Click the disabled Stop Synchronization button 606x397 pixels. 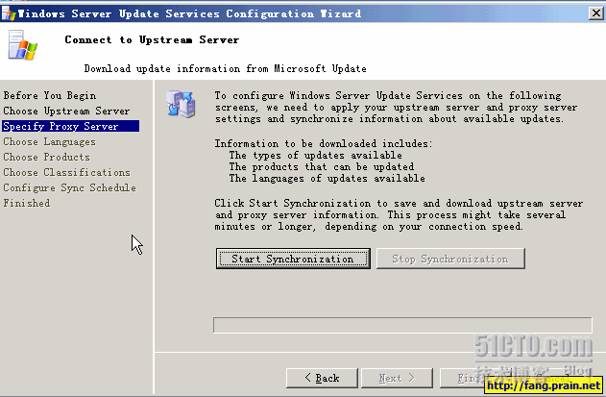tap(450, 259)
